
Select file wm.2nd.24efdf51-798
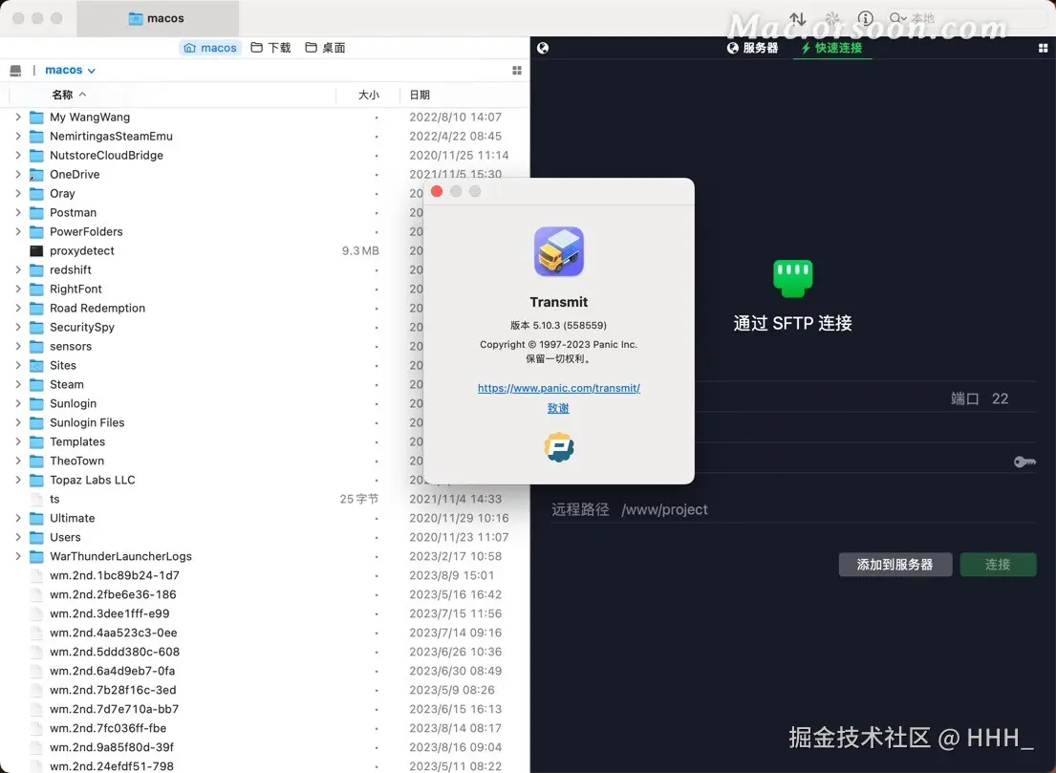click(265, 766)
